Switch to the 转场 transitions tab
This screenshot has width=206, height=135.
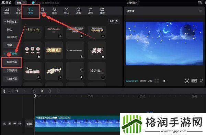click(x=67, y=11)
